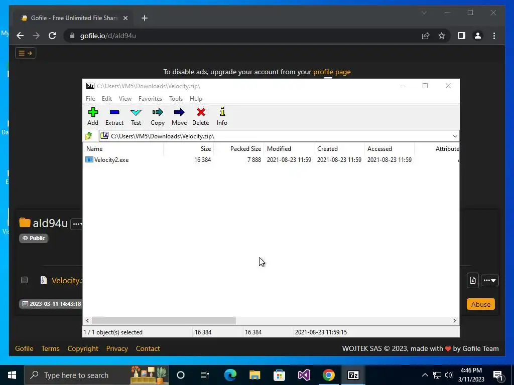514x385 pixels.
Task: Click the Chrome back arrow
Action: [x=20, y=36]
